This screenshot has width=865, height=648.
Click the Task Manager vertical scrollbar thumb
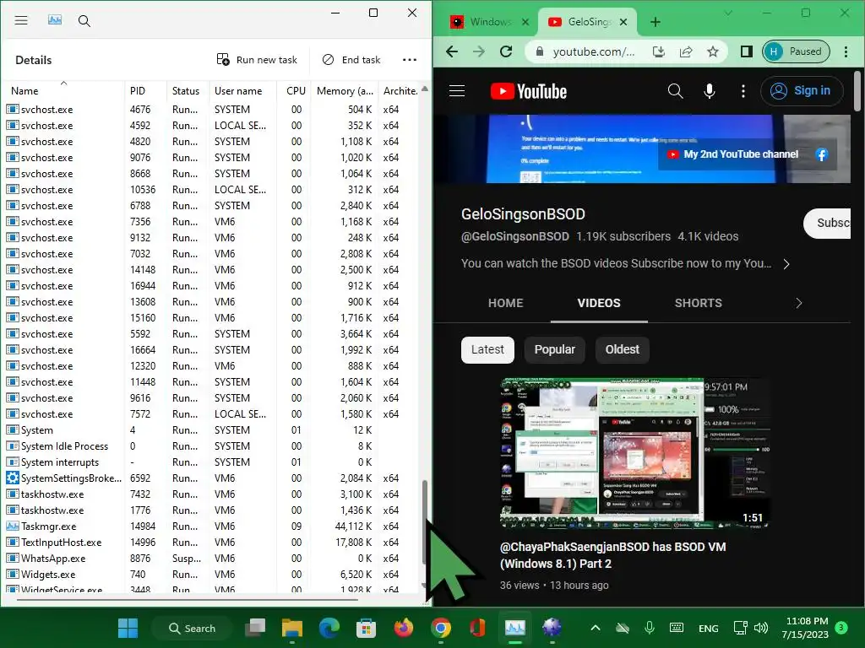(x=424, y=521)
